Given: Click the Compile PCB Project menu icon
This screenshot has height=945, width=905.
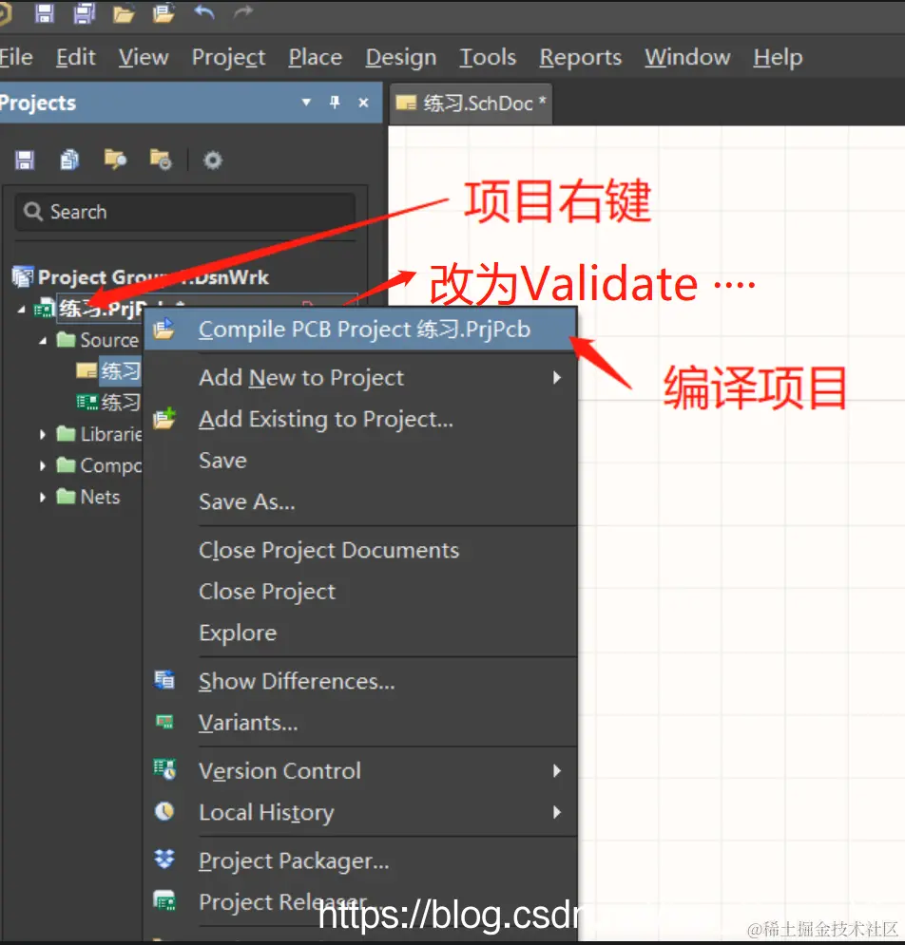Looking at the screenshot, I should pyautogui.click(x=164, y=329).
